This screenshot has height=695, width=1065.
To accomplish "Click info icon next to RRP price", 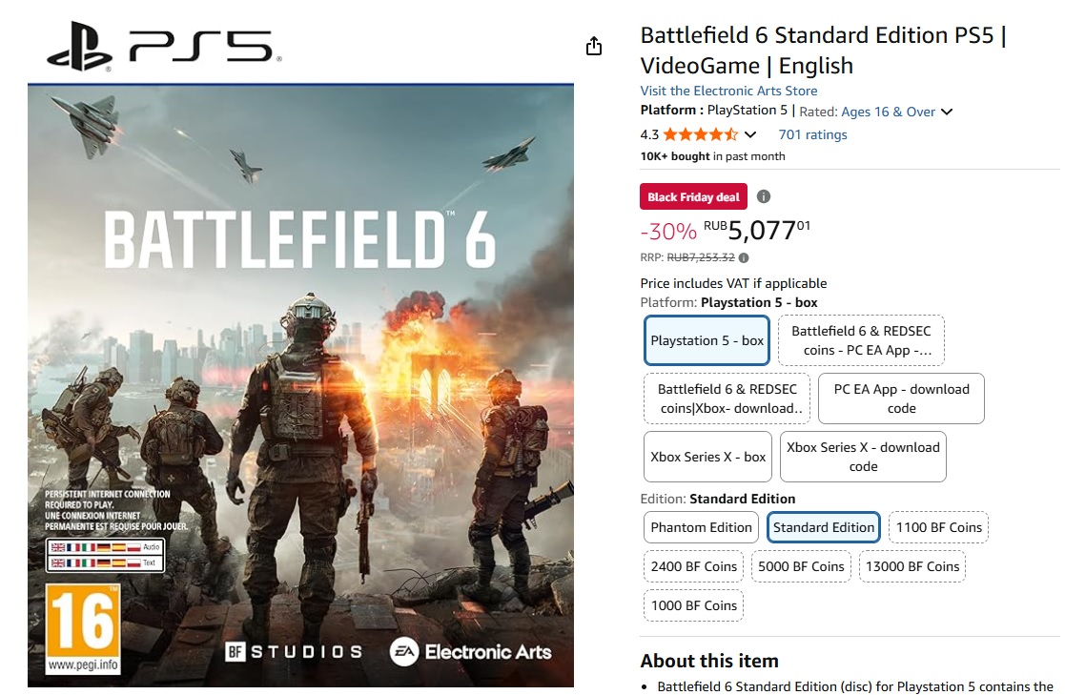I will pyautogui.click(x=744, y=257).
